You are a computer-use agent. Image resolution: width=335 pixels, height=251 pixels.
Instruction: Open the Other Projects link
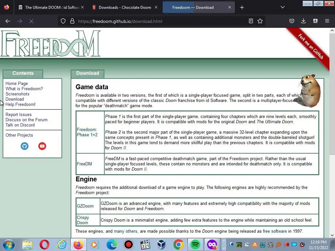19,135
